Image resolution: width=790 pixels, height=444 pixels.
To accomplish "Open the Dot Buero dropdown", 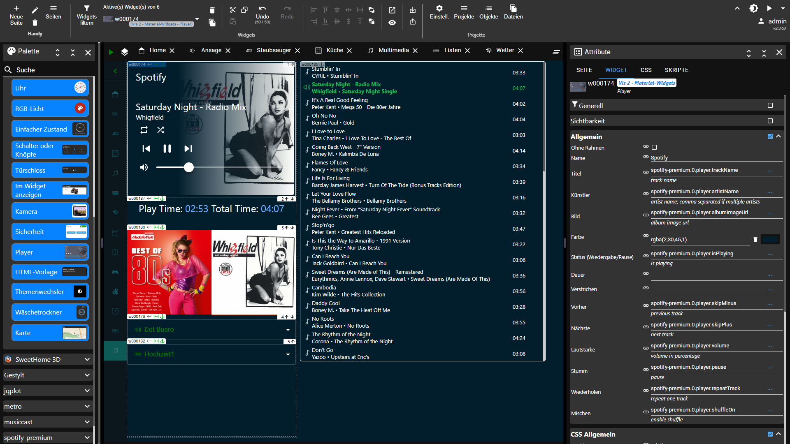I will pos(288,330).
